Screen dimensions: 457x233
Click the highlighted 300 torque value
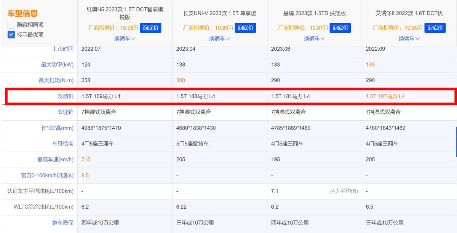181,80
